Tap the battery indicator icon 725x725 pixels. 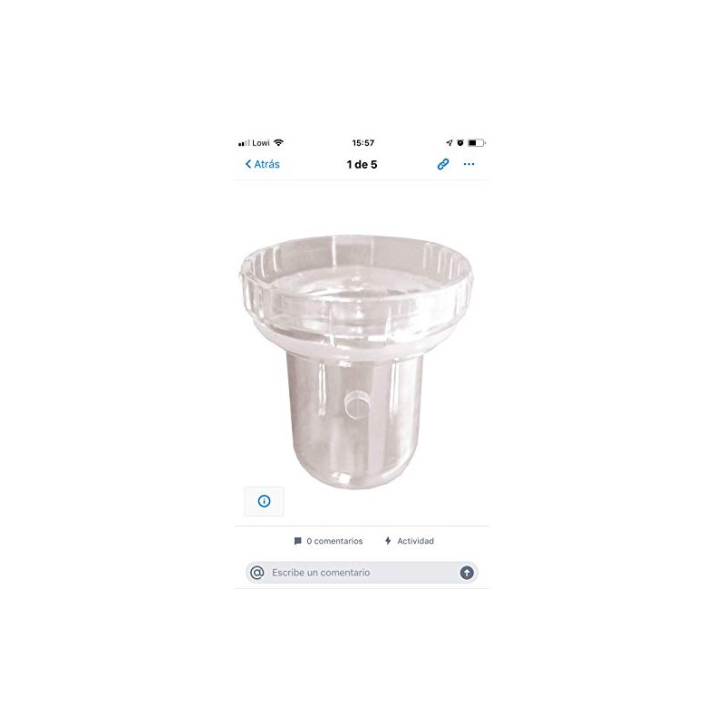click(477, 143)
